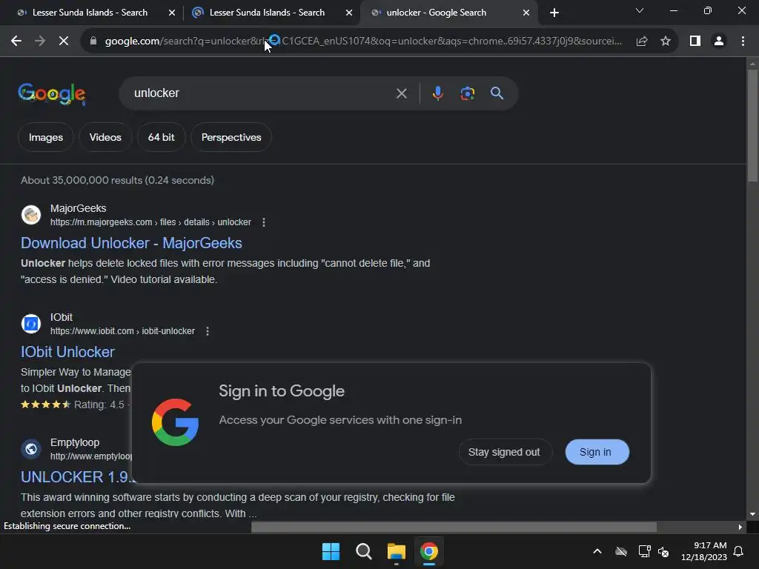Filter results by Videos
Viewport: 759px width, 569px height.
coord(105,137)
